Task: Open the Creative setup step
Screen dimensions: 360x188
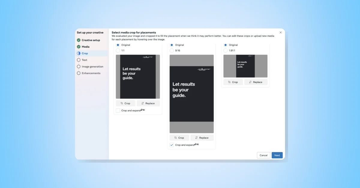Action: click(91, 40)
